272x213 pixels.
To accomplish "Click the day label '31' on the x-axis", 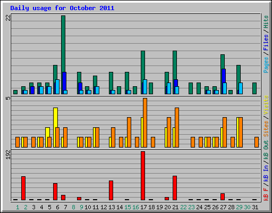I will [x=255, y=207].
